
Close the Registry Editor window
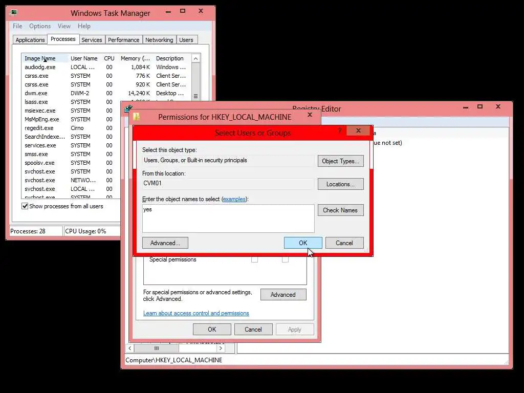pyautogui.click(x=498, y=106)
